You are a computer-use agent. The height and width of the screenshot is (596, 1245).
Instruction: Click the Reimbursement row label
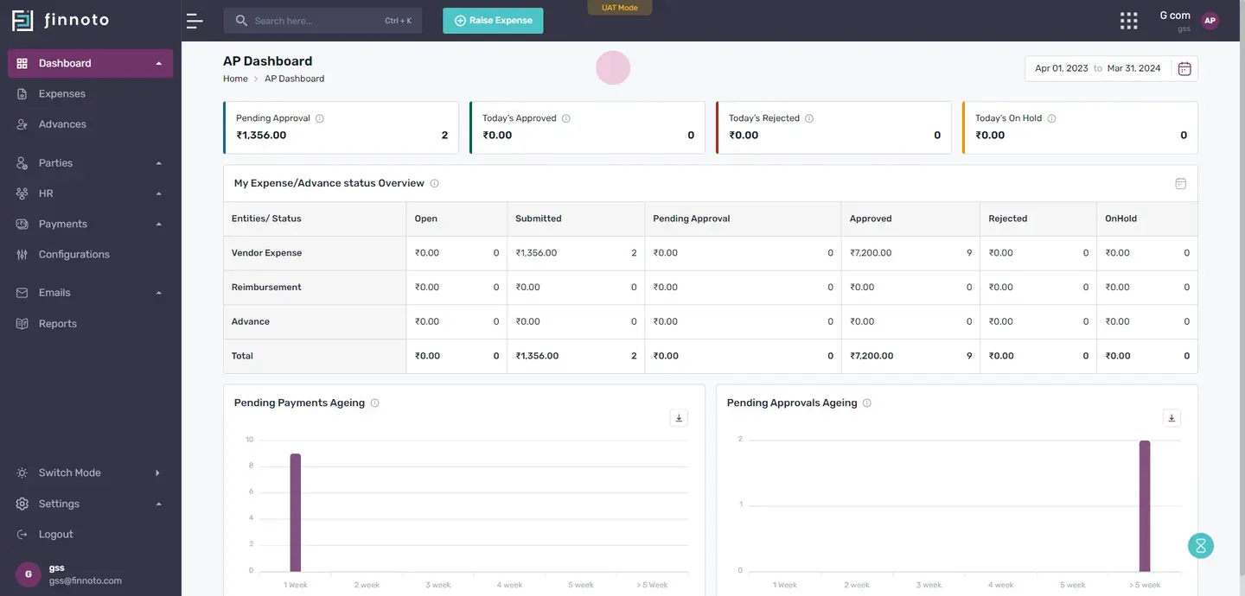tap(266, 288)
